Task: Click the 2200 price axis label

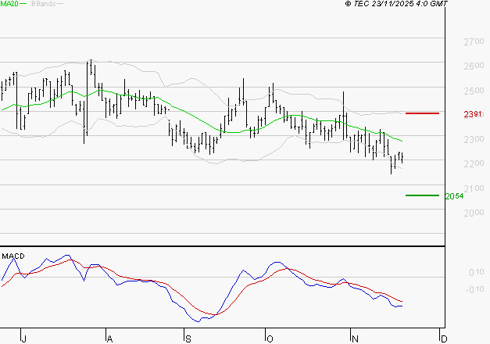Action: point(474,163)
